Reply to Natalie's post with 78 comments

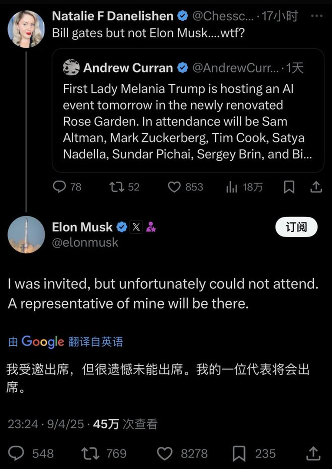(67, 187)
